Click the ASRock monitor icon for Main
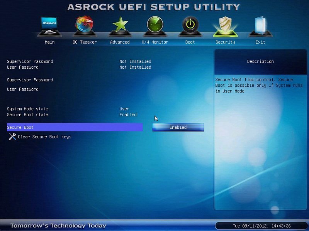The width and height of the screenshot is (309, 231). [49, 27]
